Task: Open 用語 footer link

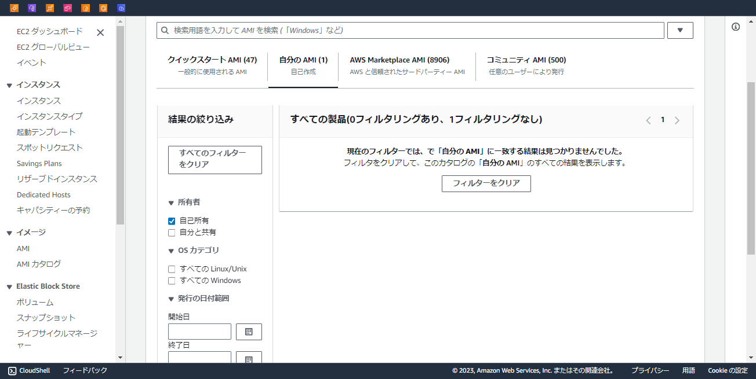Action: (689, 370)
